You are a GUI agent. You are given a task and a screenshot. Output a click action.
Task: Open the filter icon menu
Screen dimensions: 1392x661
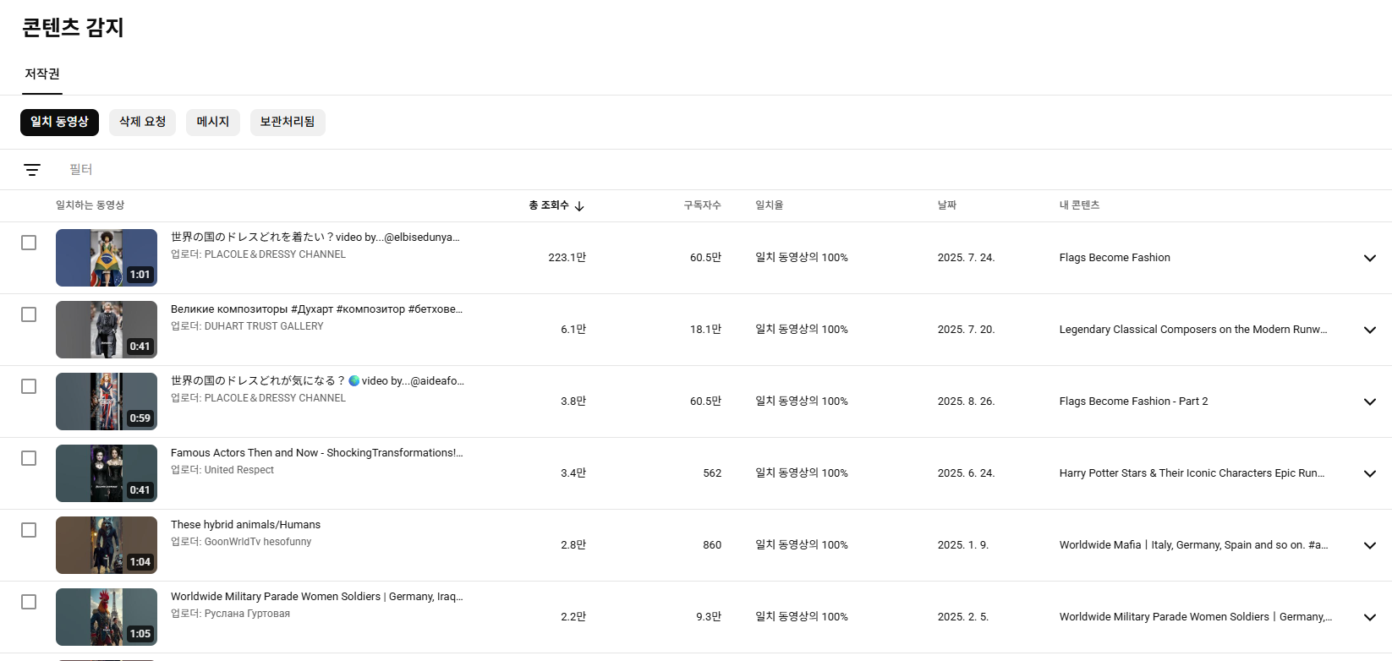pyautogui.click(x=32, y=170)
